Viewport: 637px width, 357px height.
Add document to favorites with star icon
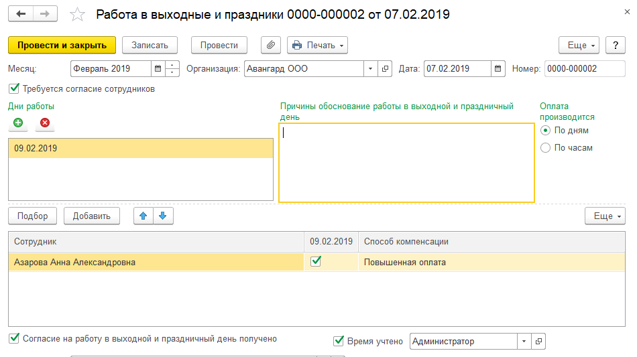77,15
